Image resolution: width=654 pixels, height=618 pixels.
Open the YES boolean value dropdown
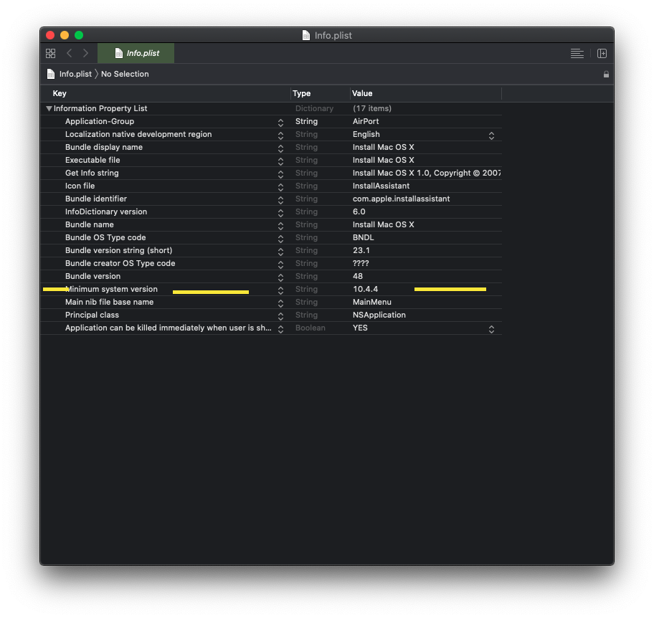pyautogui.click(x=491, y=330)
